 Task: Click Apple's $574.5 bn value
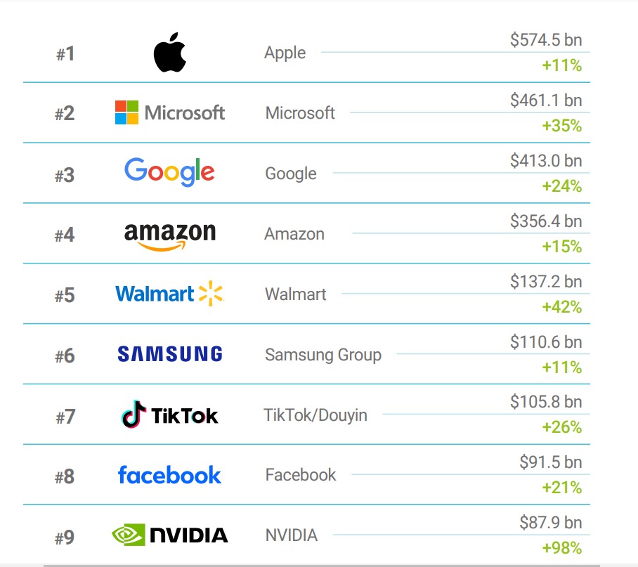point(546,41)
